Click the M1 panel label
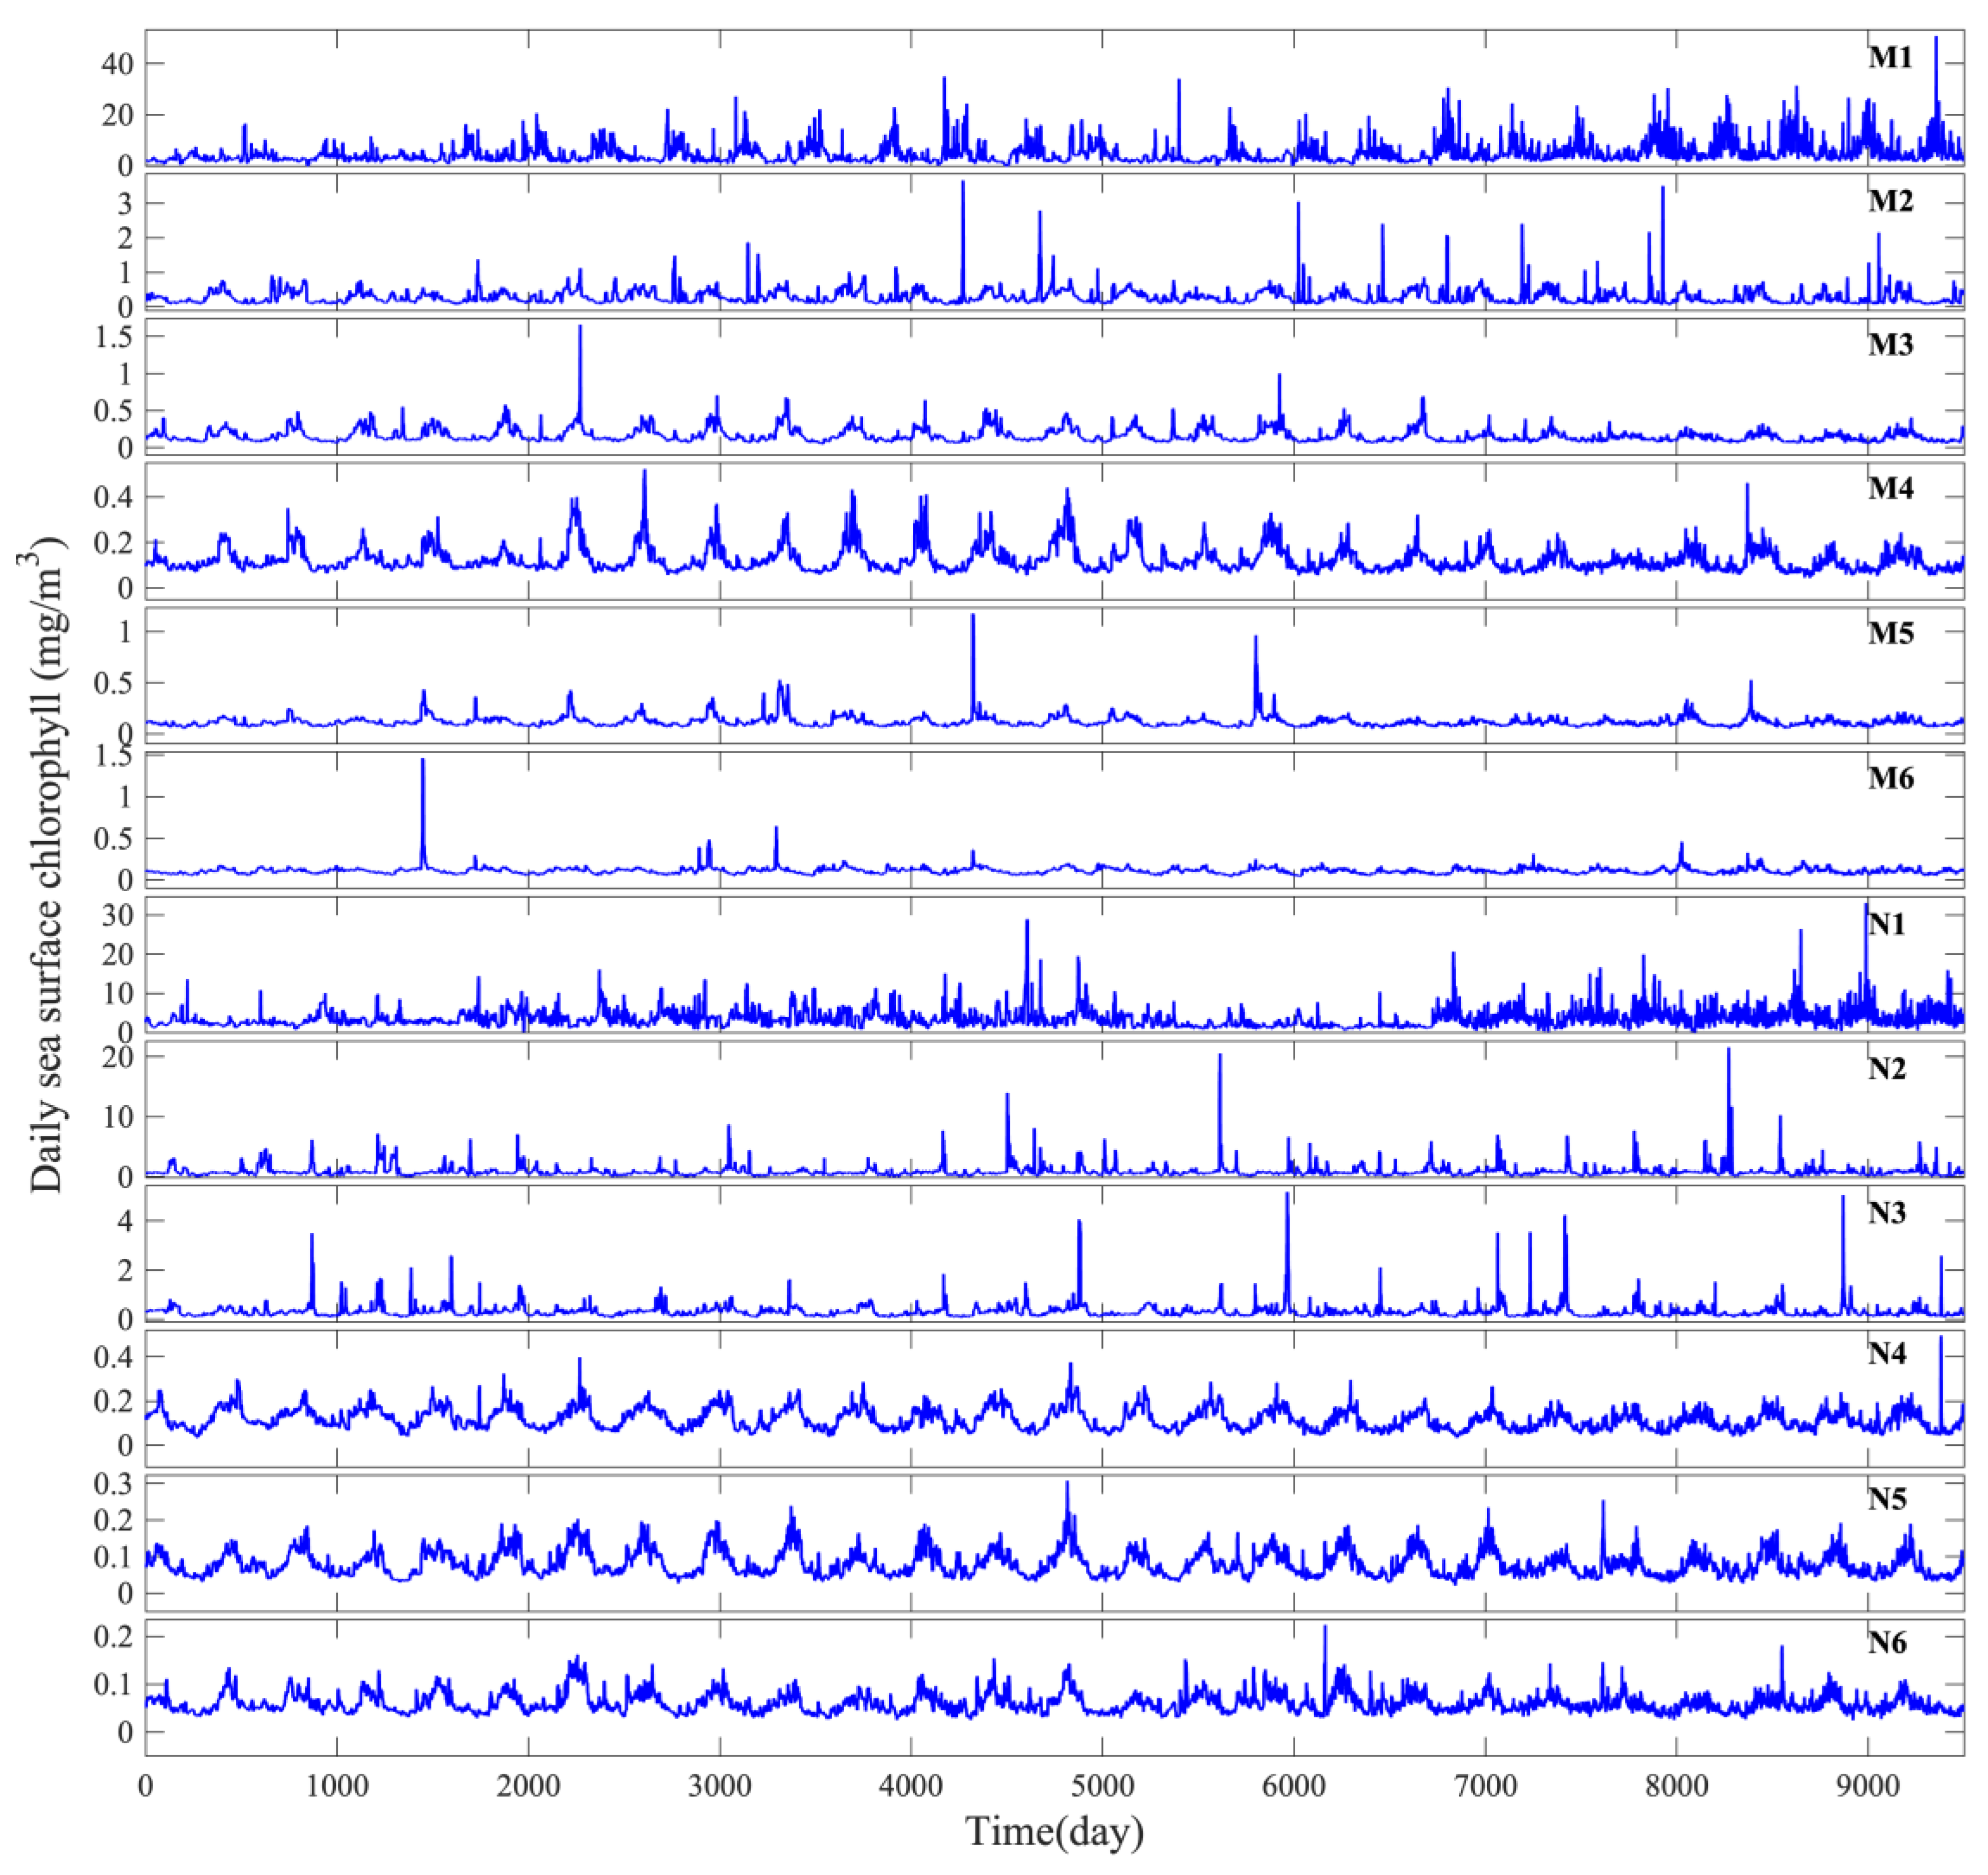 pos(1889,58)
